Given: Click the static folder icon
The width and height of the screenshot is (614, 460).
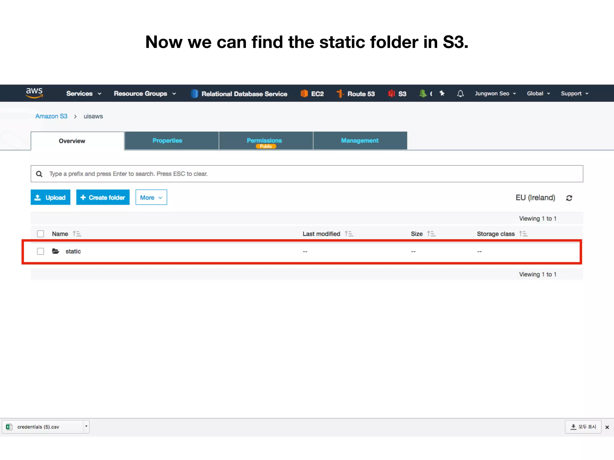Looking at the screenshot, I should 55,251.
